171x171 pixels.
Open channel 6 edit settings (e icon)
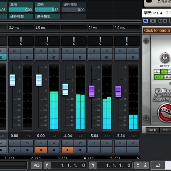pos(133,57)
